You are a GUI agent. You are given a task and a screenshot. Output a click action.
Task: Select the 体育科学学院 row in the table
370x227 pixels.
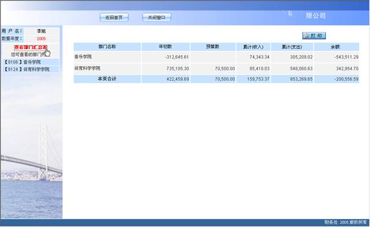216,69
